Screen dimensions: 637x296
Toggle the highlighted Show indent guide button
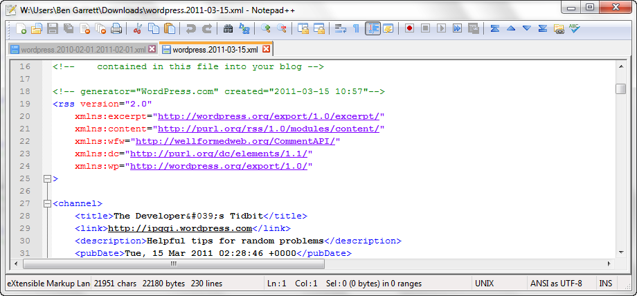tap(373, 28)
